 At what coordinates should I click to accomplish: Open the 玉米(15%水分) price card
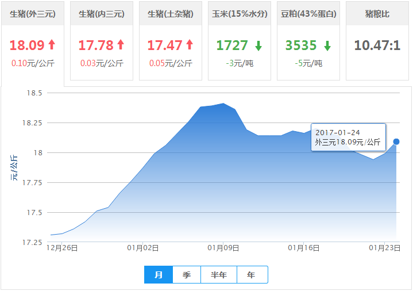click(240, 41)
